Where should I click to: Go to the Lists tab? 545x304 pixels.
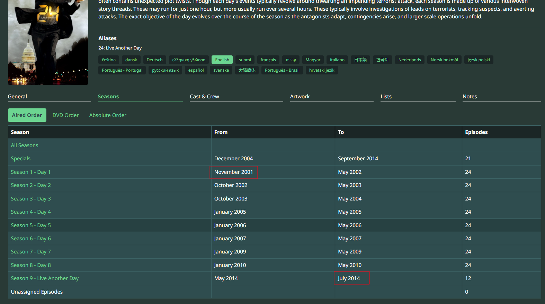coord(386,97)
